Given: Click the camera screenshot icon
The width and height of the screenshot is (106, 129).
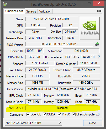Looking at the screenshot, I should pos(99,11).
